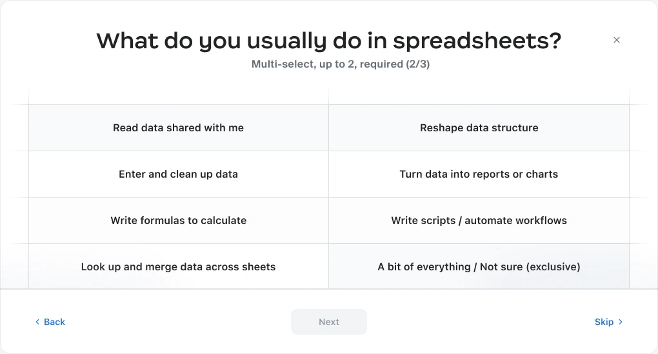658x354 pixels.
Task: Select 'A bit of everything / Not sure' option
Action: tap(479, 266)
